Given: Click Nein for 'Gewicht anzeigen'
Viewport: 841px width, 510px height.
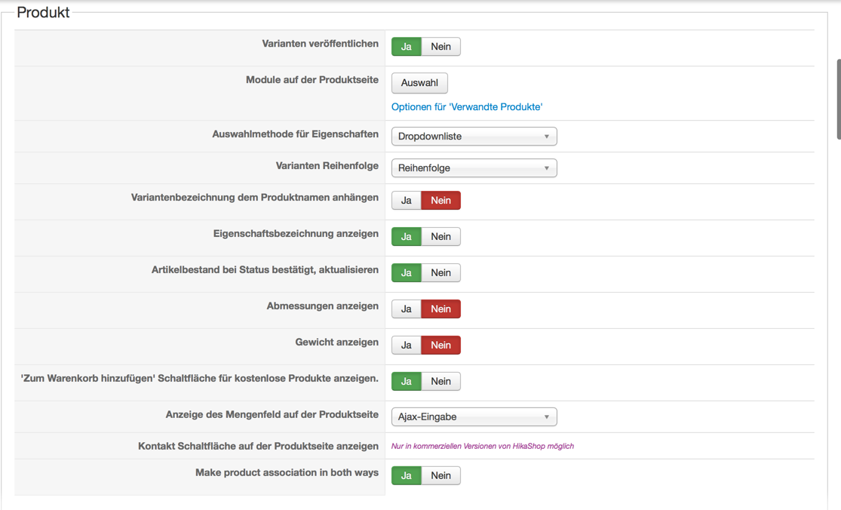Looking at the screenshot, I should point(440,346).
